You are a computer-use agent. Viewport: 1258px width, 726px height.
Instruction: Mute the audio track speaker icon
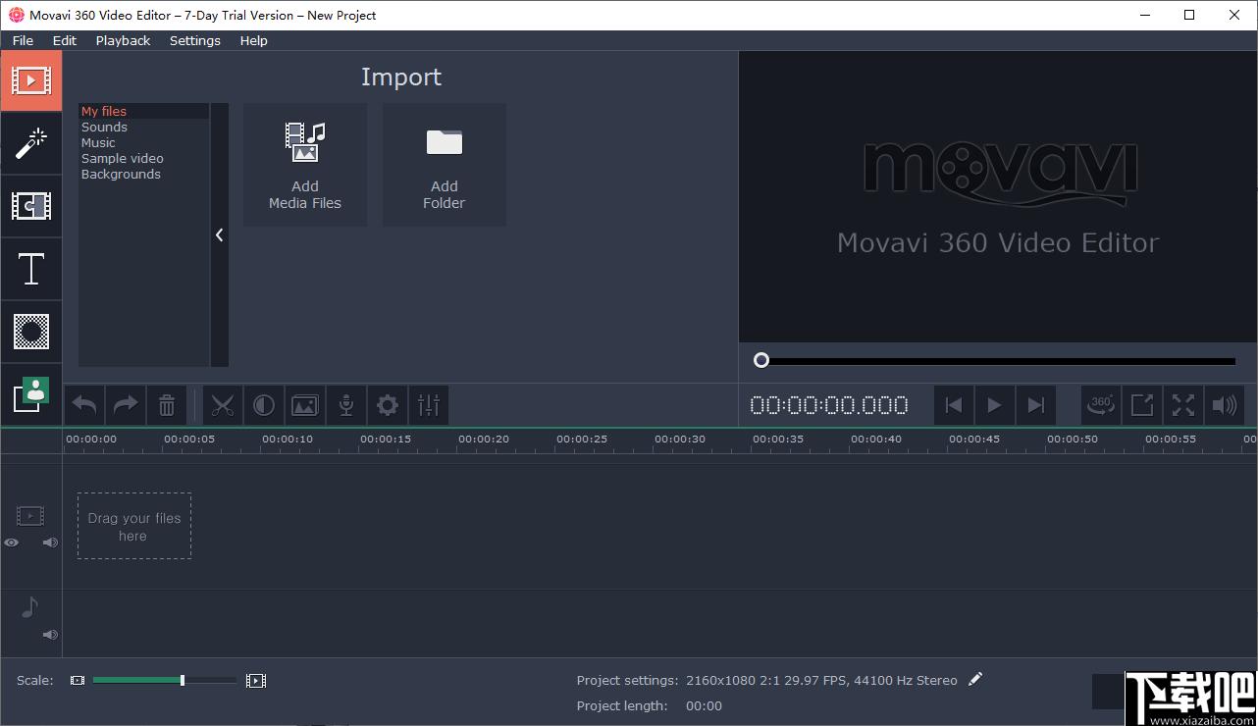50,635
